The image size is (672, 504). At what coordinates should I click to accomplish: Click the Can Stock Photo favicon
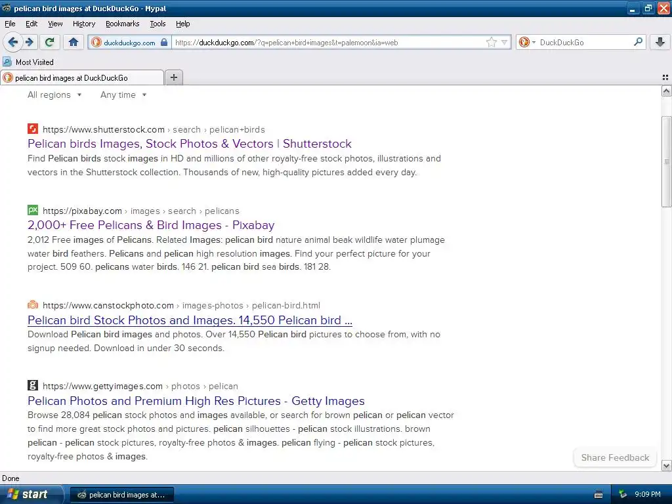[33, 304]
